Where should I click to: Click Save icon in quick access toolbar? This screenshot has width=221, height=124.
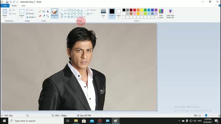(x=7, y=2)
